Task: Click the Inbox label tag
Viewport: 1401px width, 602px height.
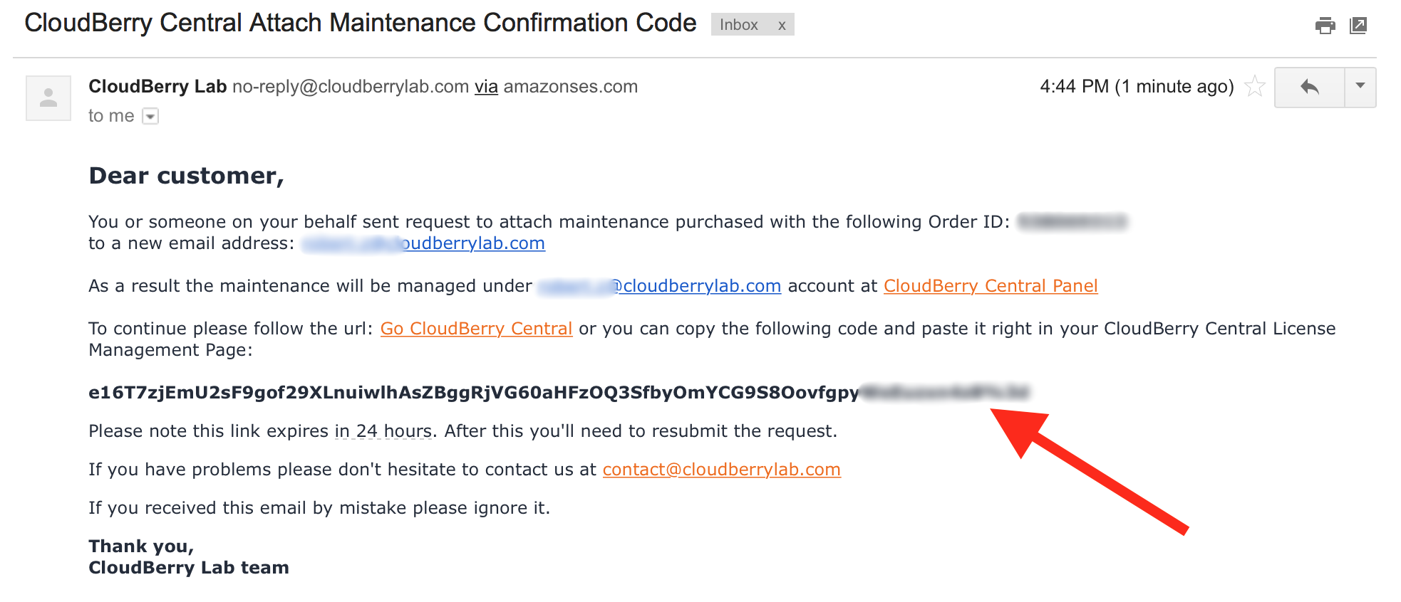Action: [738, 25]
